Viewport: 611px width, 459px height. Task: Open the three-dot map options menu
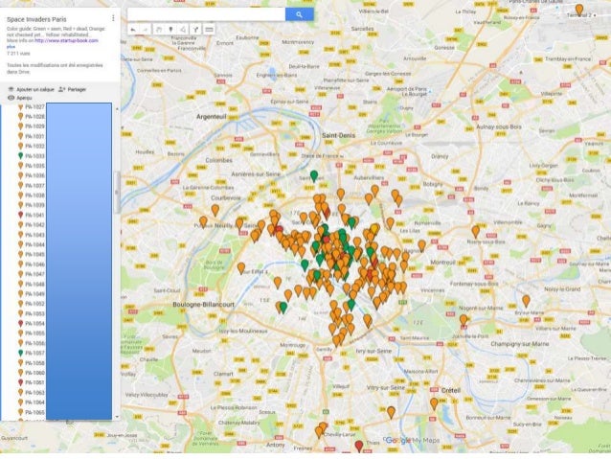tap(113, 18)
